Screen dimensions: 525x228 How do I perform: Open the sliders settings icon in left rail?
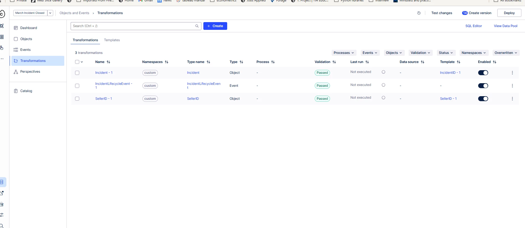[2, 215]
